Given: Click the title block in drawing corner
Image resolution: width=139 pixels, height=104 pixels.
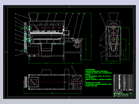Looking at the screenshot, I should click(123, 94).
